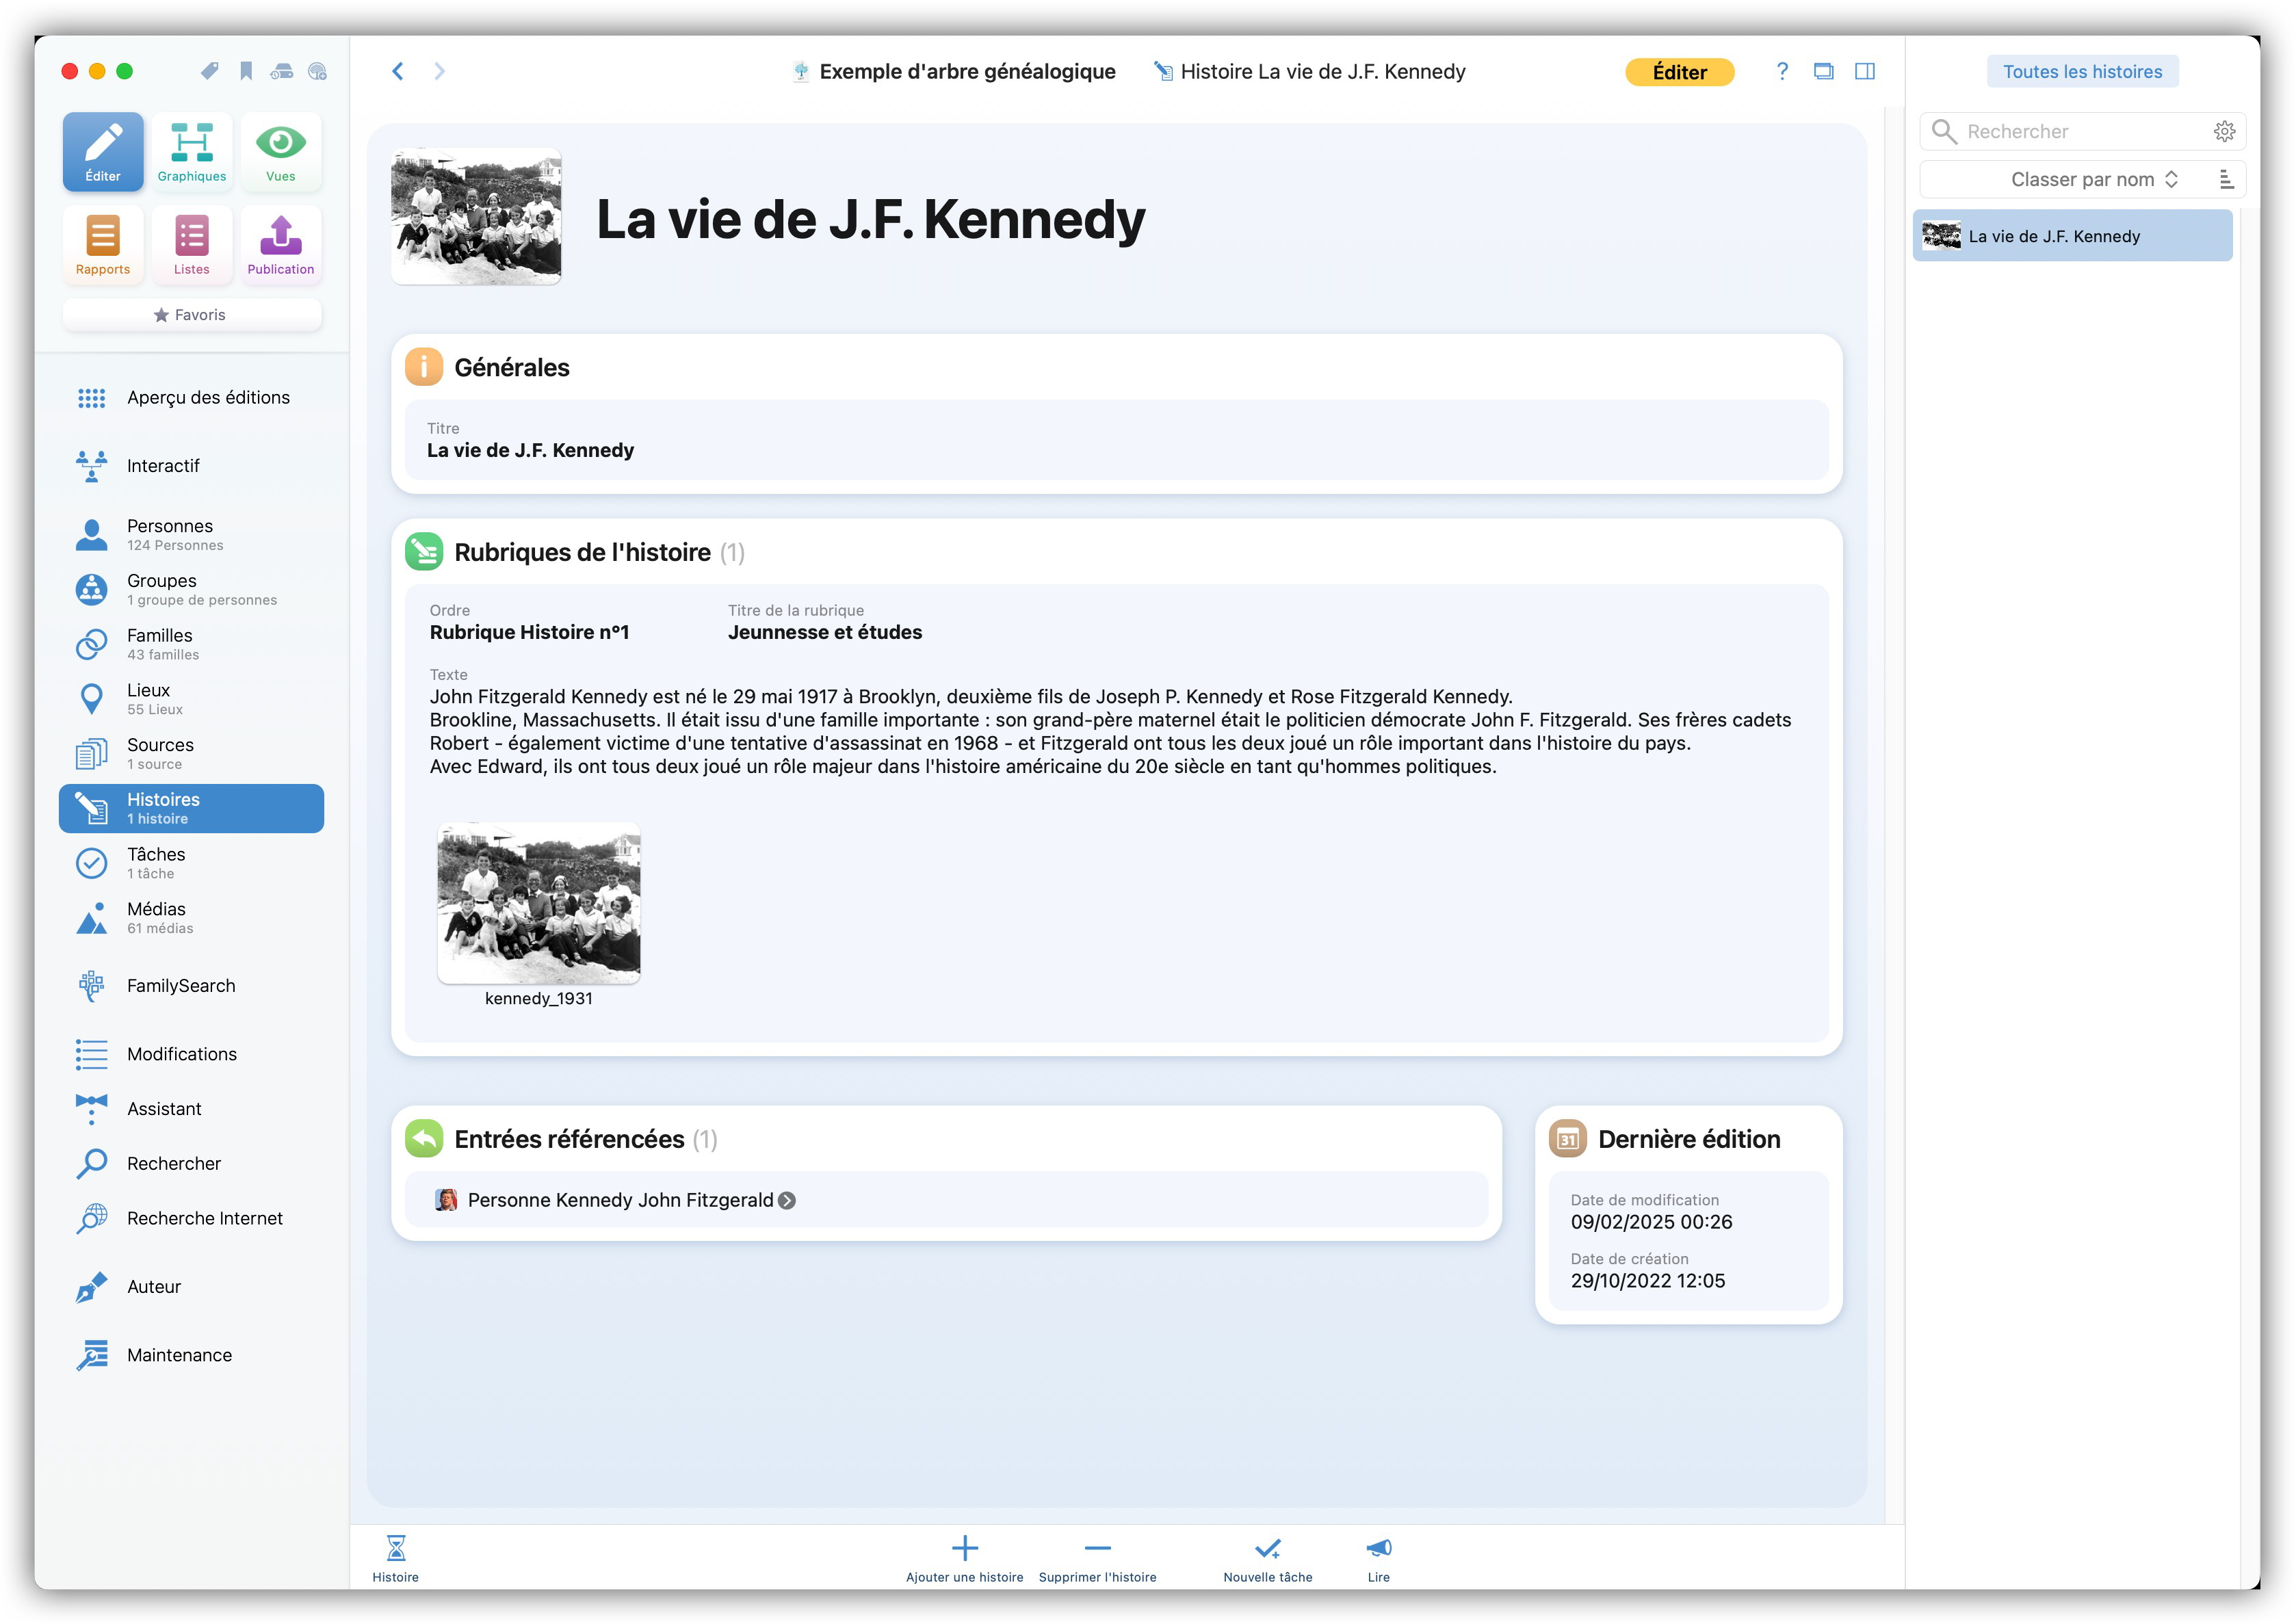Click the window layout icon beside help
The image size is (2296, 1624).
(x=1824, y=71)
